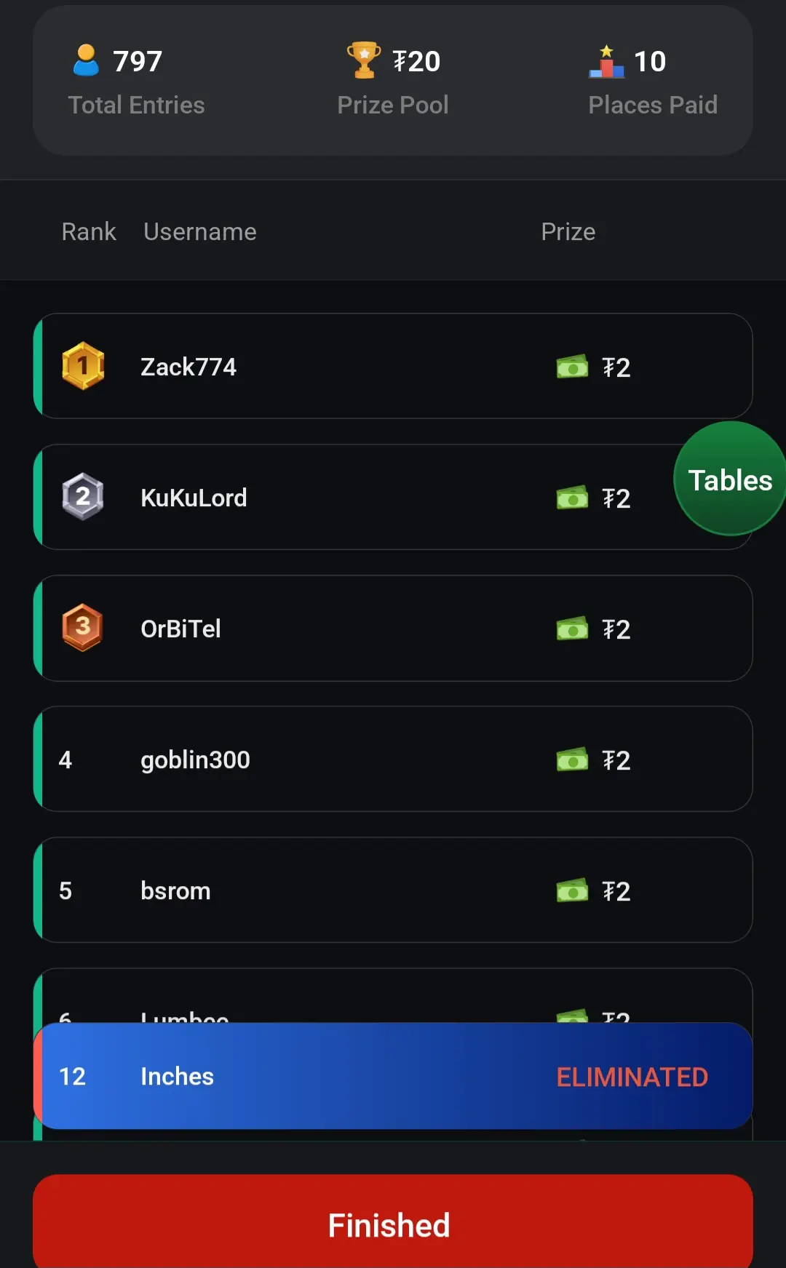This screenshot has height=1268, width=786.
Task: Click the cash icon in Zack774's row
Action: (572, 367)
